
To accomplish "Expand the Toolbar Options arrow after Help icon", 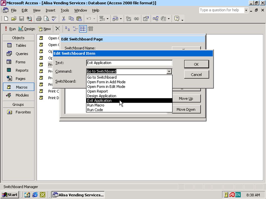I will click(182, 20).
